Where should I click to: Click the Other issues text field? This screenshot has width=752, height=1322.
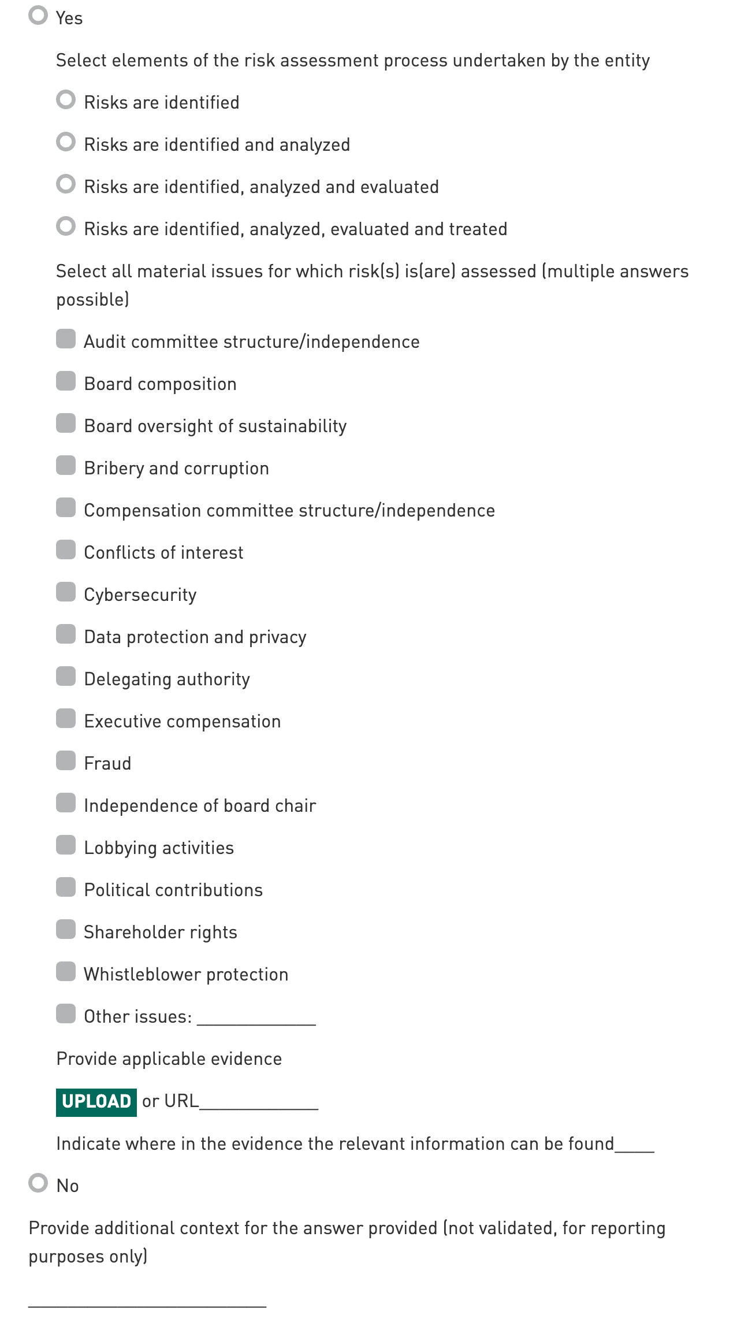click(256, 1018)
